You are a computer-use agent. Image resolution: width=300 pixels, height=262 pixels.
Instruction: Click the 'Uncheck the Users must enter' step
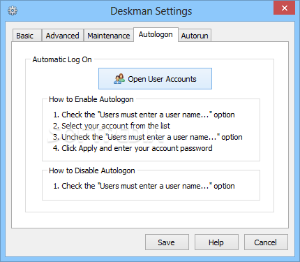point(147,137)
